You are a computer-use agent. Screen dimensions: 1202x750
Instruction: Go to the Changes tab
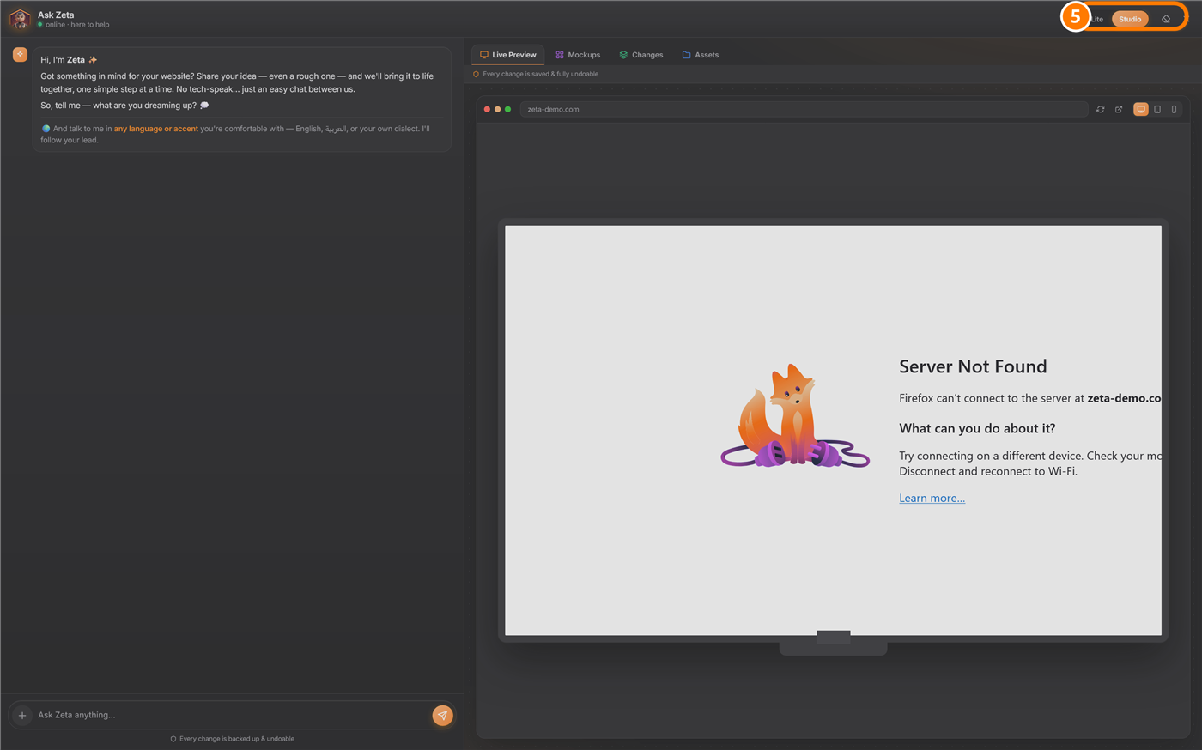coord(641,55)
